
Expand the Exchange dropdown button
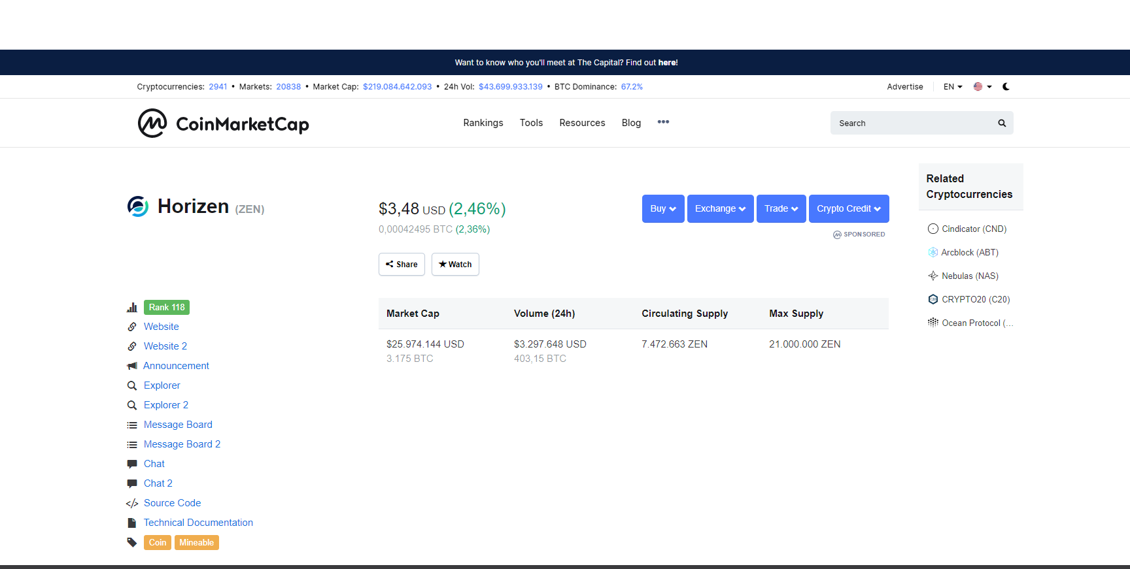721,208
